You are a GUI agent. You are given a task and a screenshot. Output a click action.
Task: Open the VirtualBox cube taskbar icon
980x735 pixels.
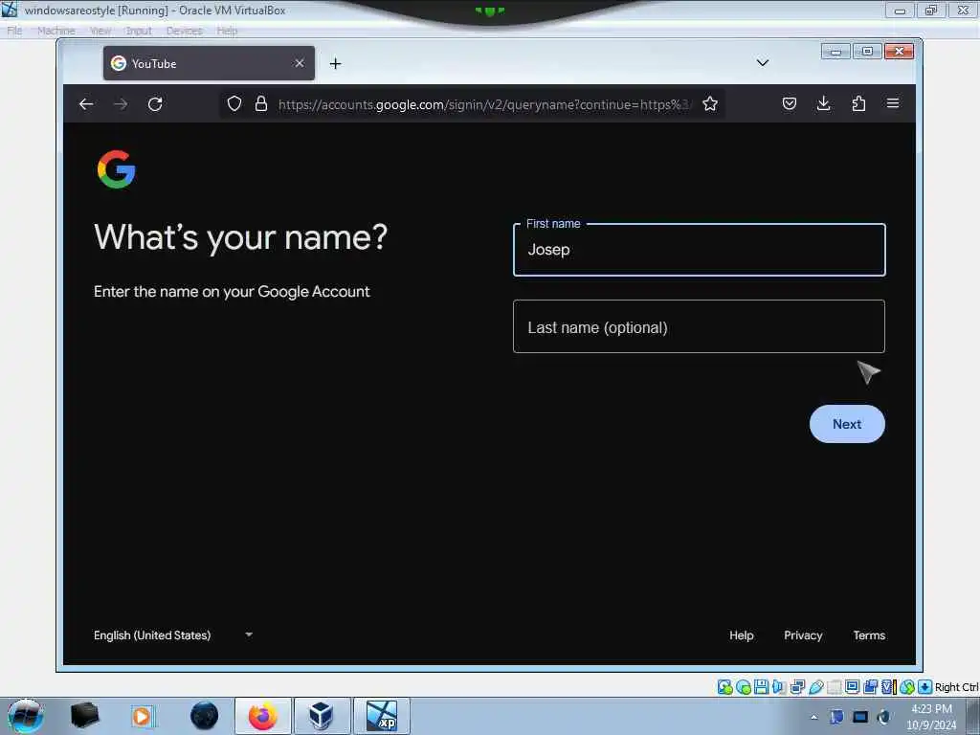coord(322,716)
